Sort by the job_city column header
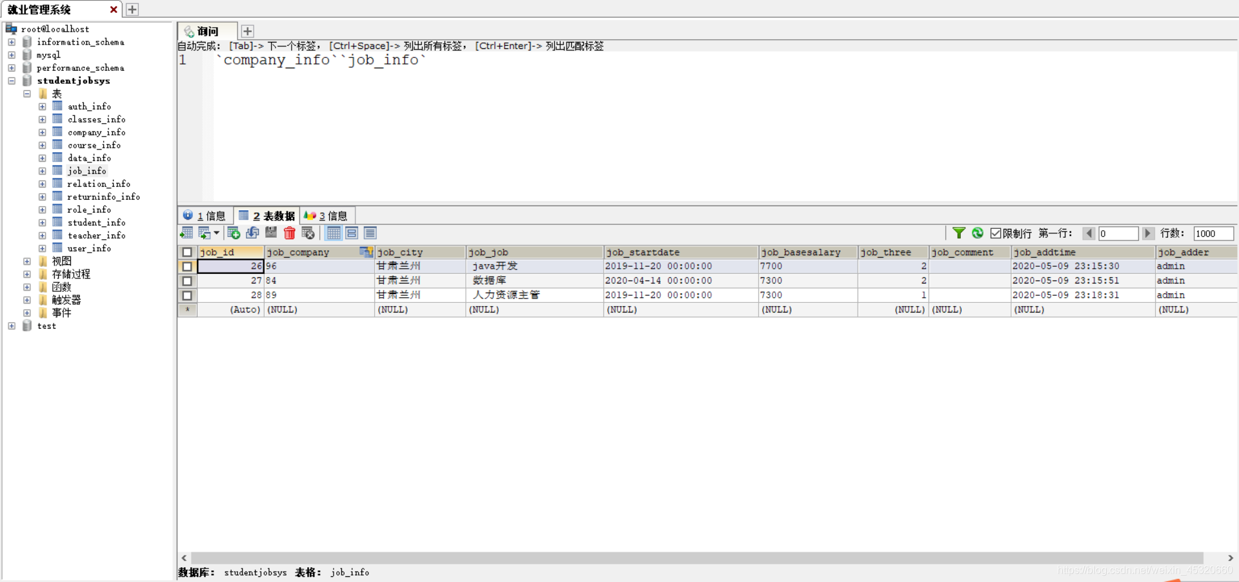 tap(420, 252)
